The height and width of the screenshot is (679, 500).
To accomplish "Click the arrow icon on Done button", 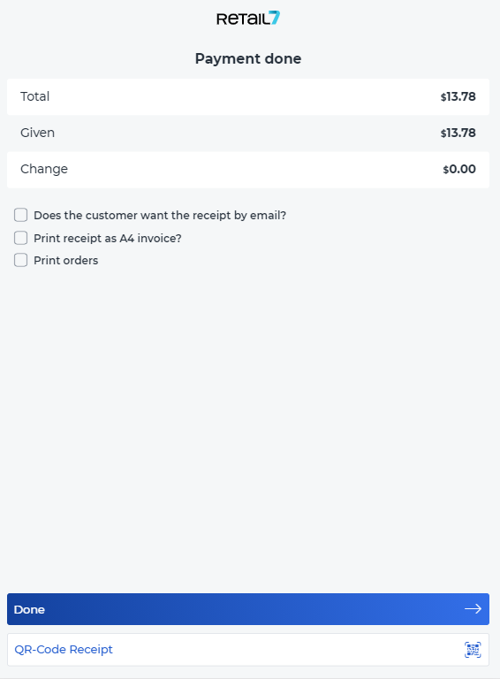I will tap(473, 609).
